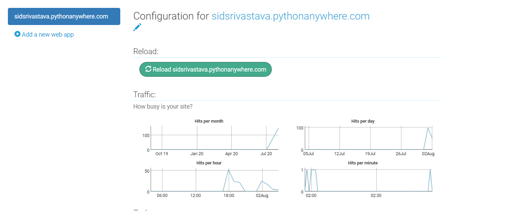Click the '02Aug' label in Hits per hour chart
Screen dimensions: 515x211
(x=262, y=196)
